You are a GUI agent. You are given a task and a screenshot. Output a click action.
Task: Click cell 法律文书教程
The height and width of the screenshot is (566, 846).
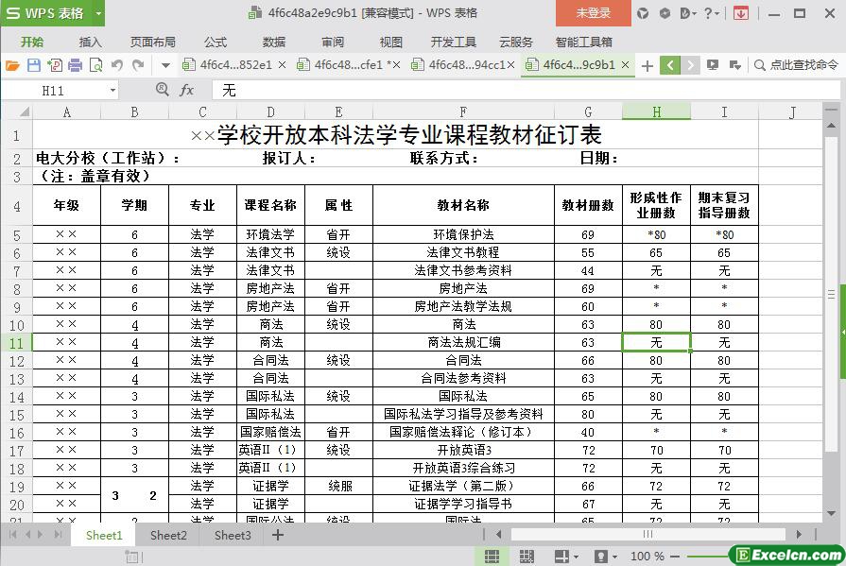pos(463,252)
